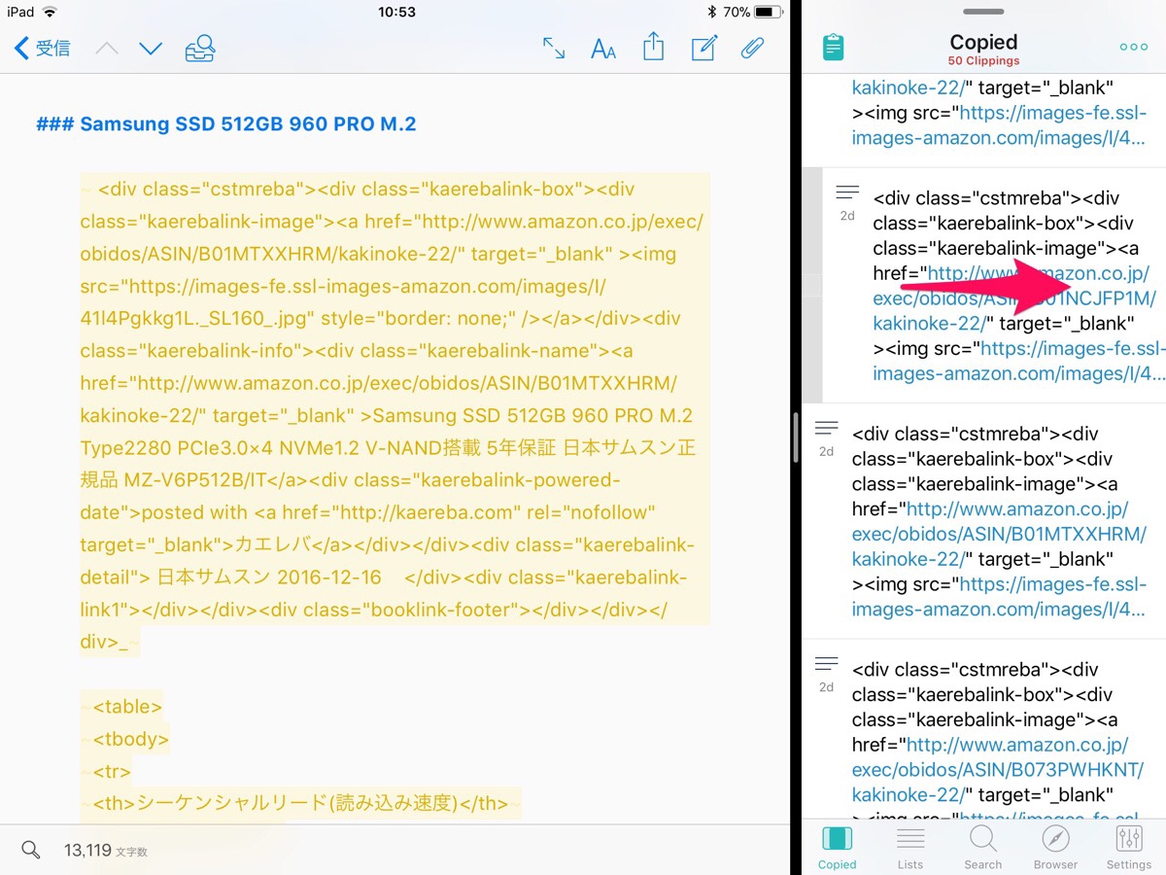The width and height of the screenshot is (1166, 875).
Task: Tap the grabber handle atop the Copied panel
Action: coord(983,12)
